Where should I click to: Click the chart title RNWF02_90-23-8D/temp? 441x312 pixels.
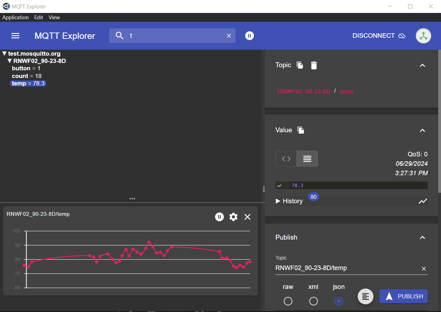coord(38,214)
